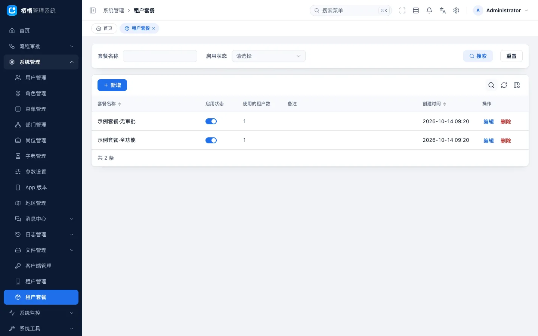Expand the 流程审批 menu
Viewport: 538px width, 336px height.
pos(41,46)
